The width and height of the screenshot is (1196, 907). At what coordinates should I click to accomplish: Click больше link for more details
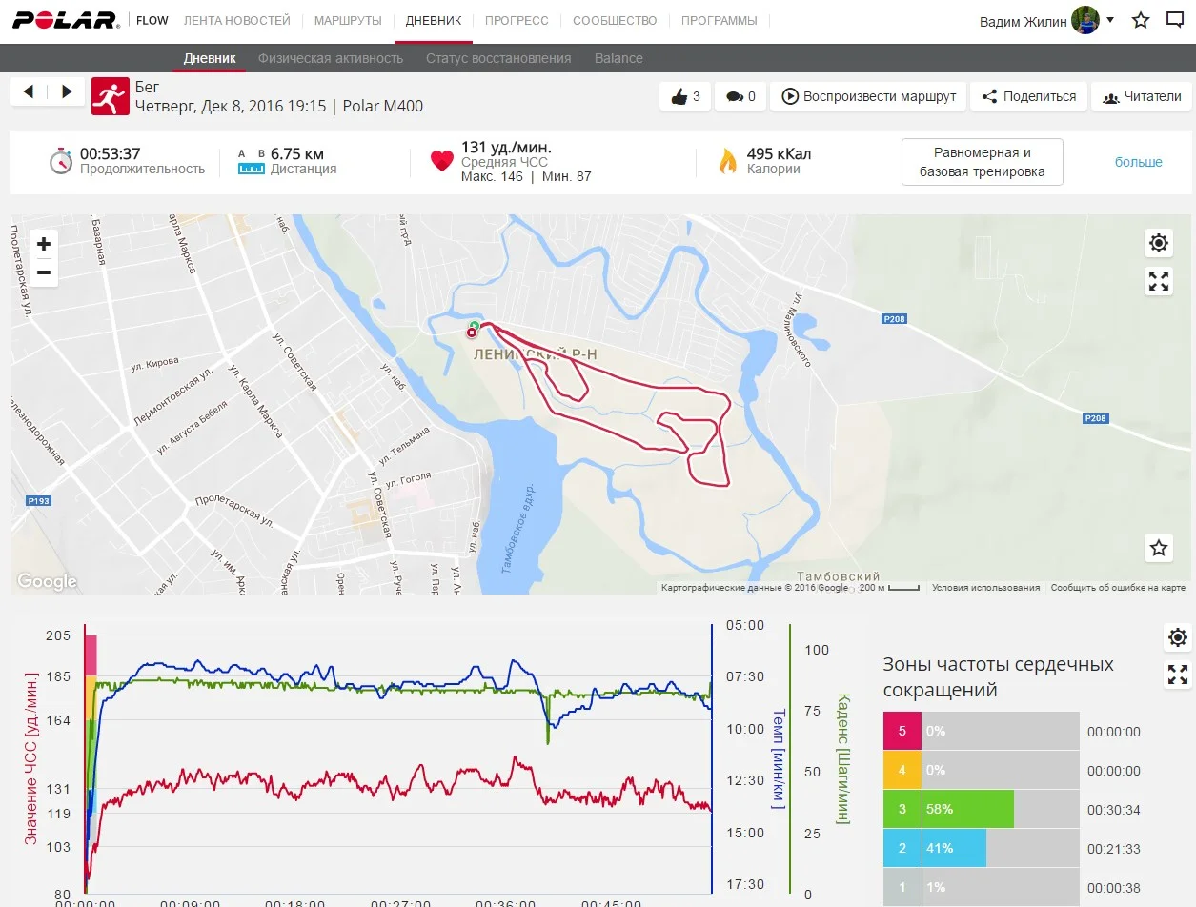(1139, 162)
